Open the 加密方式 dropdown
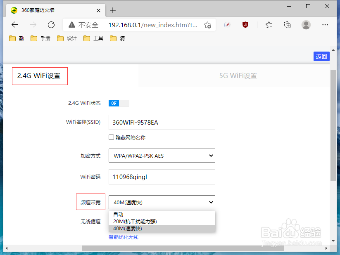The height and width of the screenshot is (255, 340). 162,156
